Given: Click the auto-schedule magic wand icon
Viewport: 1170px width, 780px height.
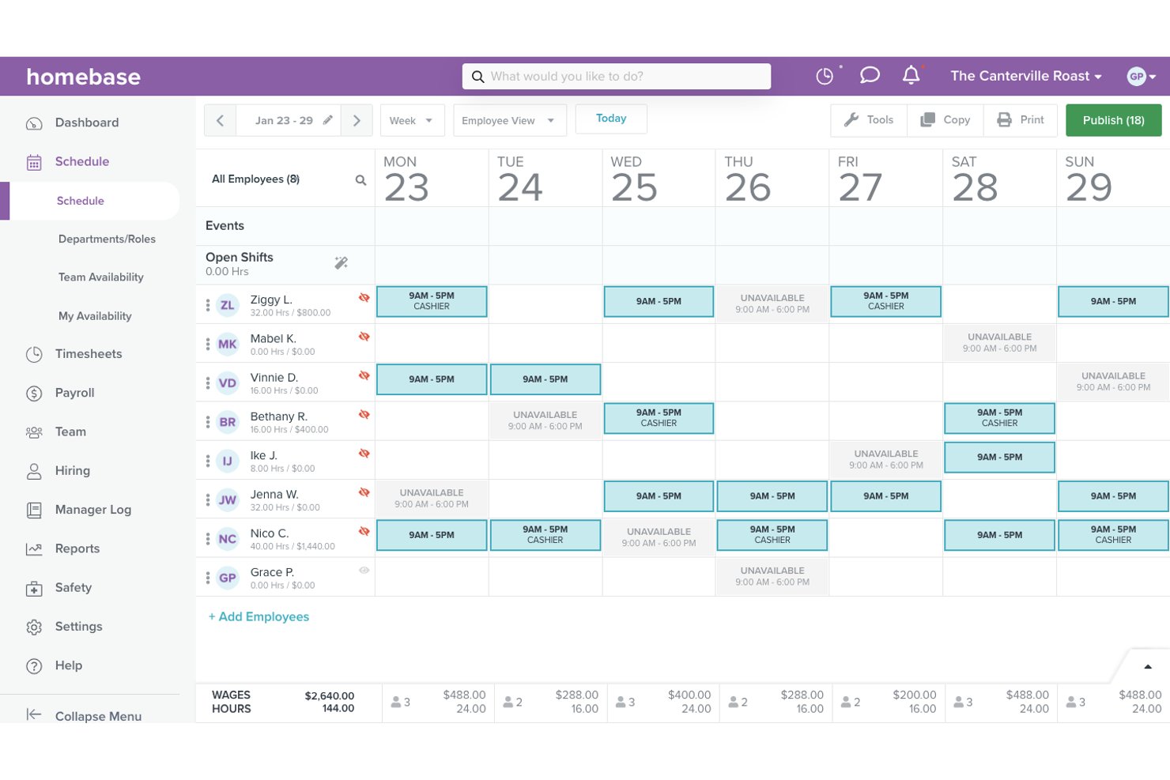Looking at the screenshot, I should click(341, 263).
